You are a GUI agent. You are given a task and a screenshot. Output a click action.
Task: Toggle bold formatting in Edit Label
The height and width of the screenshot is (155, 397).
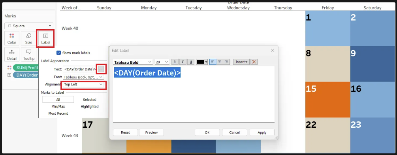(x=175, y=62)
